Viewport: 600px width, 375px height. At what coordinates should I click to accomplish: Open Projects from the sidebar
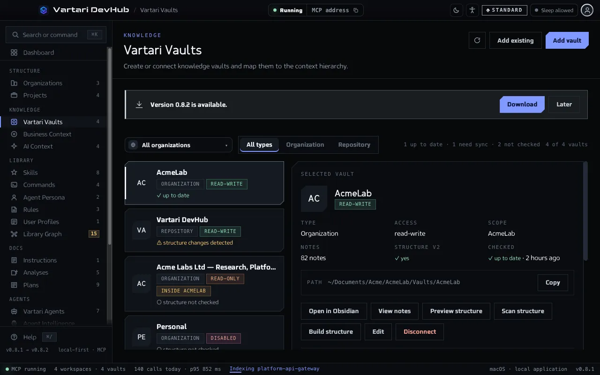pyautogui.click(x=54, y=95)
